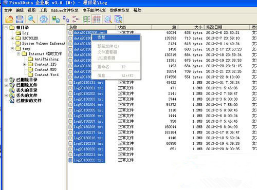Open the 文件 menu
Screen dimensions: 257x190
click(x=8, y=10)
